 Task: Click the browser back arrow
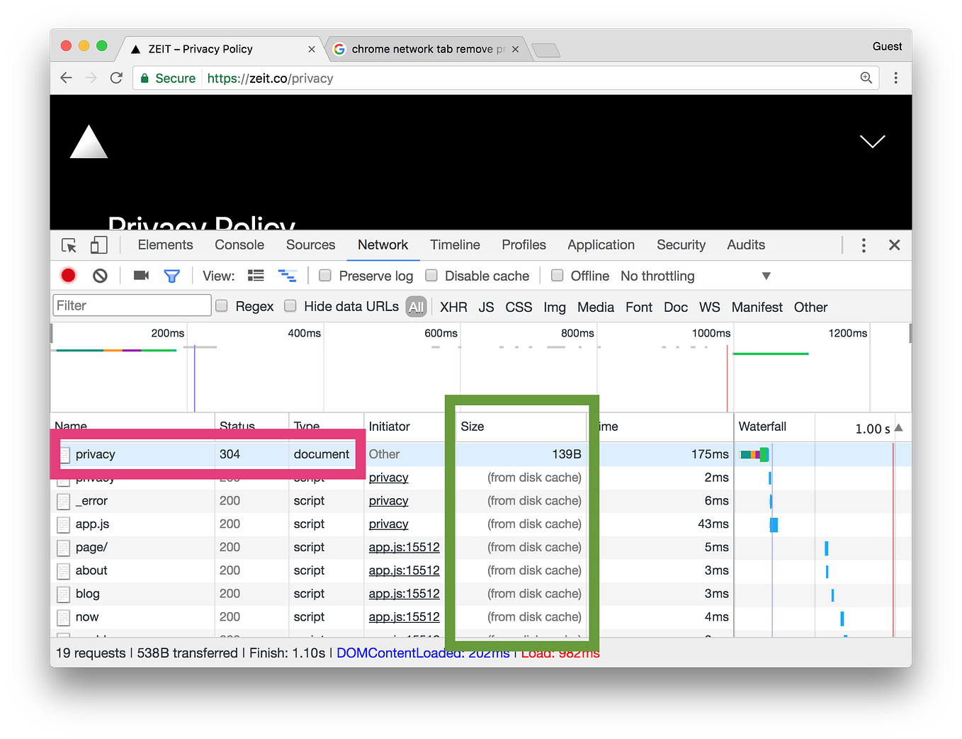click(66, 78)
